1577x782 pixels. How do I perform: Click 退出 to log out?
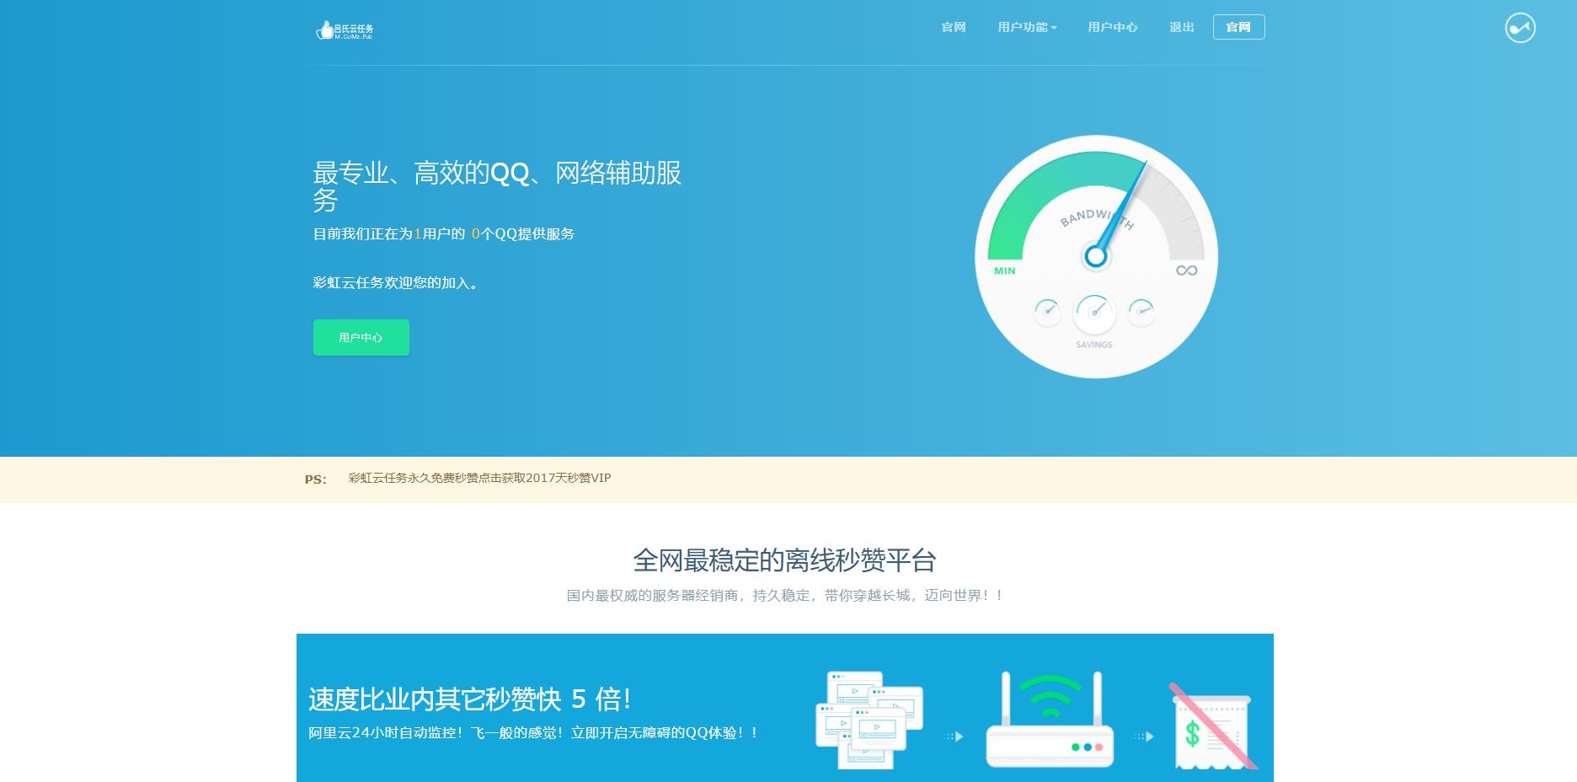tap(1181, 28)
